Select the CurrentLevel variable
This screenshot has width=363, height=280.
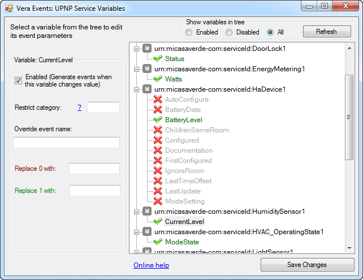click(184, 222)
